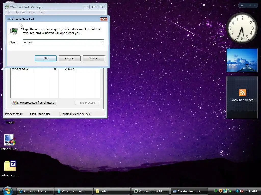Click the green Task Manager CPU tray icon
This screenshot has width=261, height=195.
(216, 191)
